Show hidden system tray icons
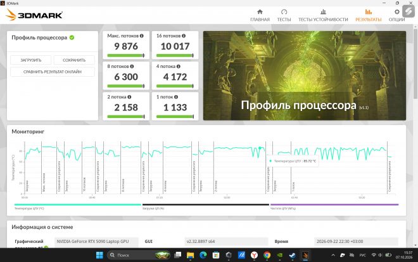Screen dimensions: 418x262 [x=333, y=255]
